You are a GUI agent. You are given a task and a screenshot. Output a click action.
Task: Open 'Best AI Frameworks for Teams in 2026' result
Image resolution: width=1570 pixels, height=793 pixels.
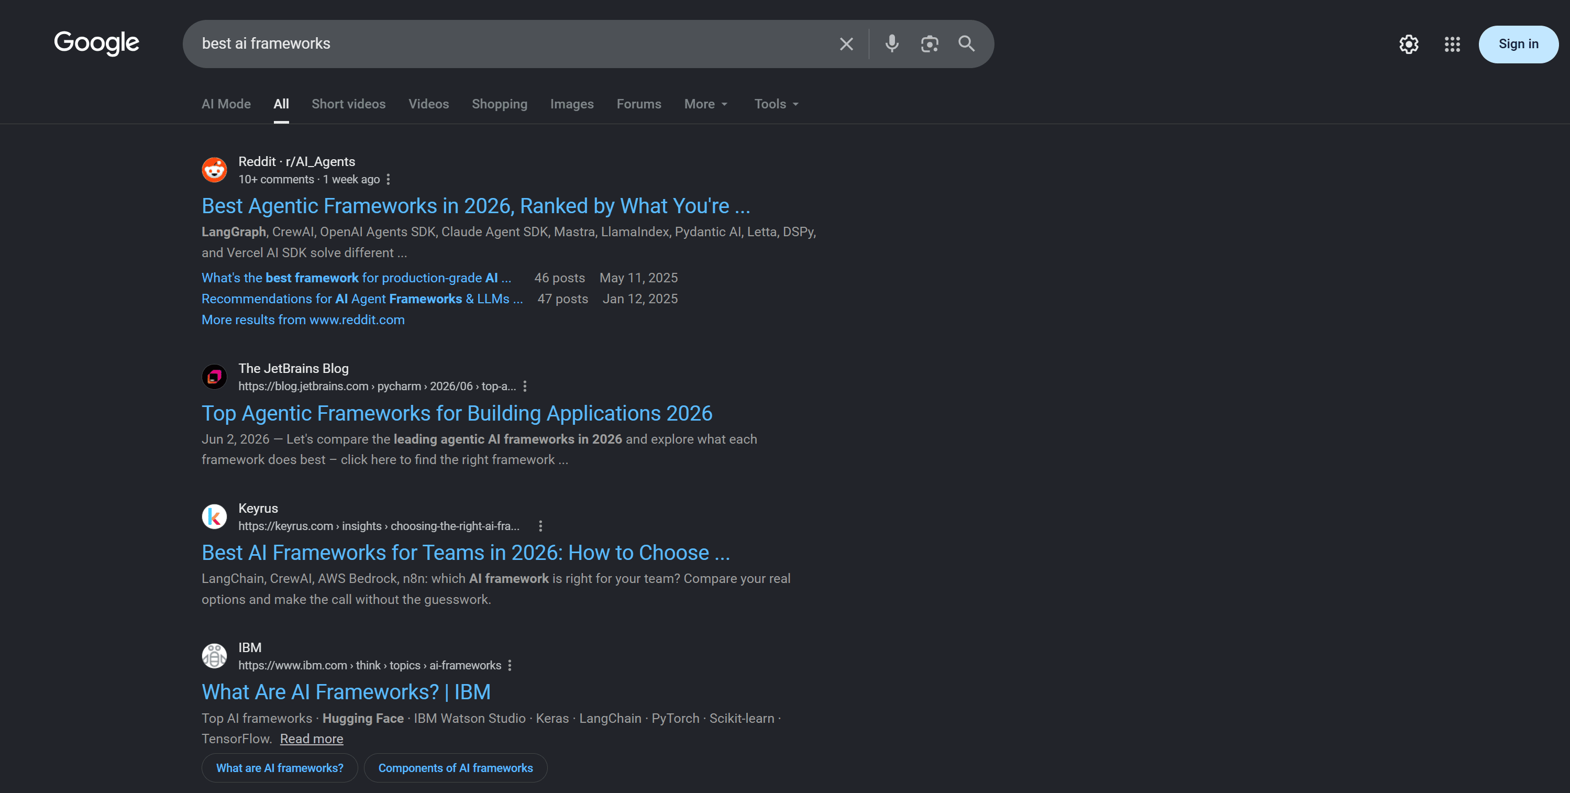pyautogui.click(x=466, y=552)
